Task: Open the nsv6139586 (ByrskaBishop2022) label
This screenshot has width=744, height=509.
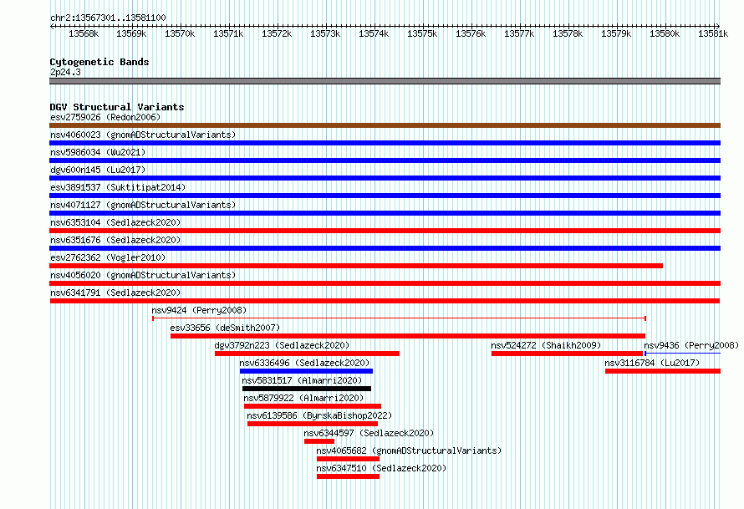Action: tap(319, 415)
